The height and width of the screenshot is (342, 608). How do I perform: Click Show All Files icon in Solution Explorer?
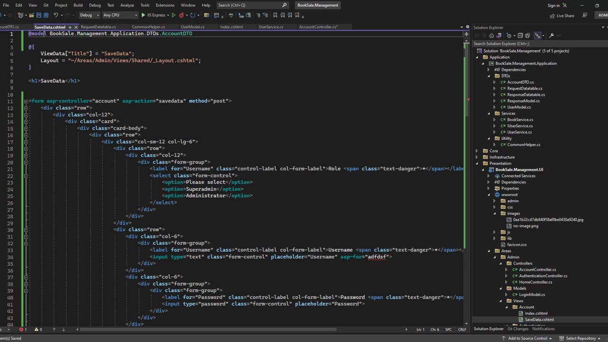(x=527, y=36)
